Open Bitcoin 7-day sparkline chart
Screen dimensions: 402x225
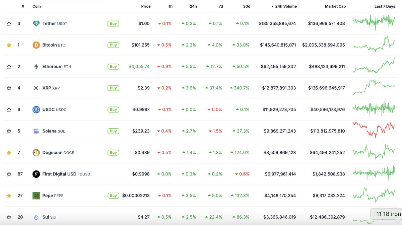pos(374,45)
